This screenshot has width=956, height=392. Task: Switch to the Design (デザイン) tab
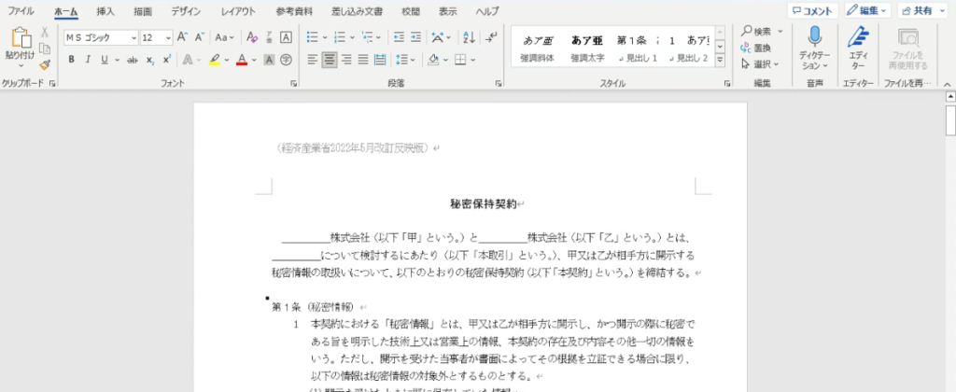point(186,11)
